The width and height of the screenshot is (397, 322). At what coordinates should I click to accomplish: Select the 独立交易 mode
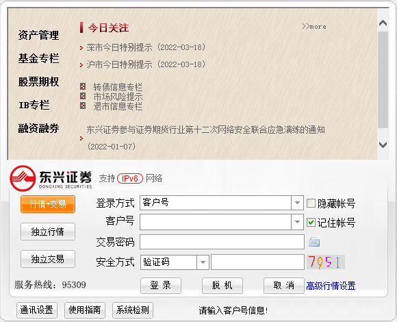[x=48, y=259]
